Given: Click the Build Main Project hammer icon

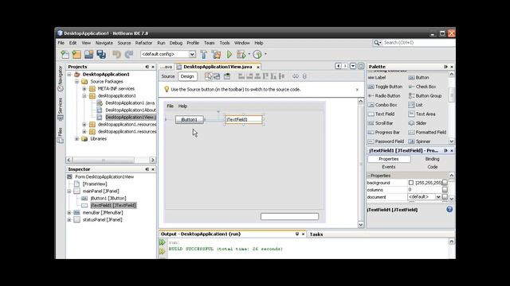Looking at the screenshot, I should point(204,54).
